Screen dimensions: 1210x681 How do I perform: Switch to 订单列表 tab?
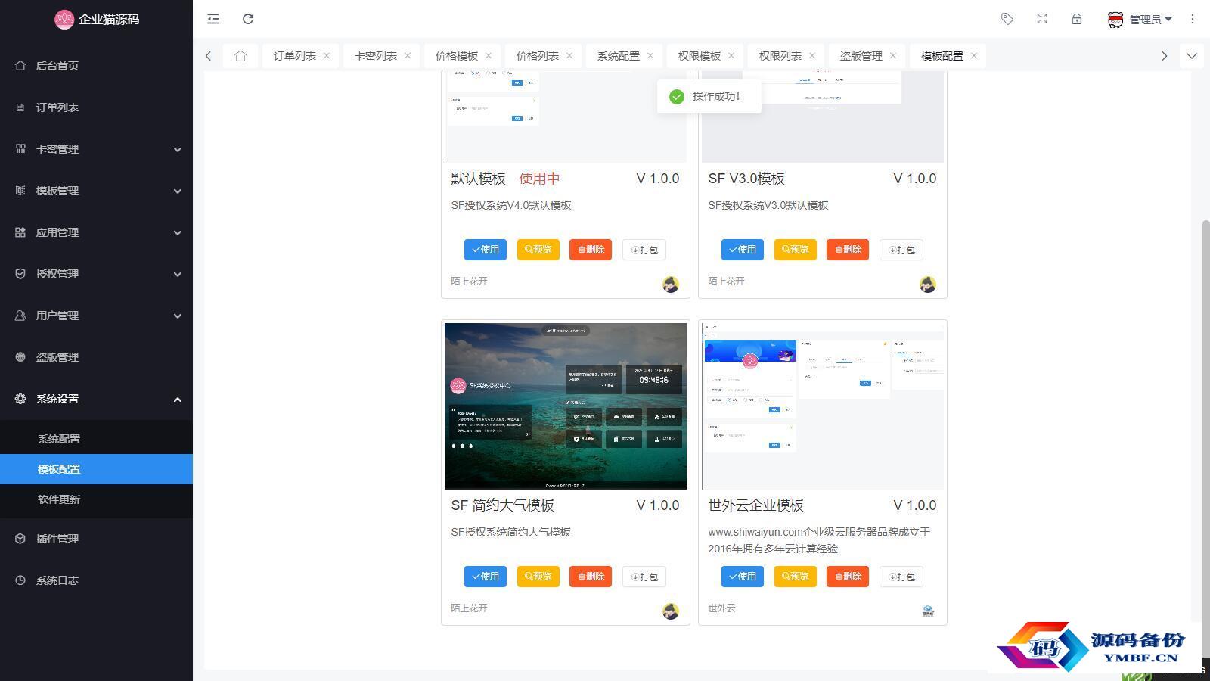point(295,56)
